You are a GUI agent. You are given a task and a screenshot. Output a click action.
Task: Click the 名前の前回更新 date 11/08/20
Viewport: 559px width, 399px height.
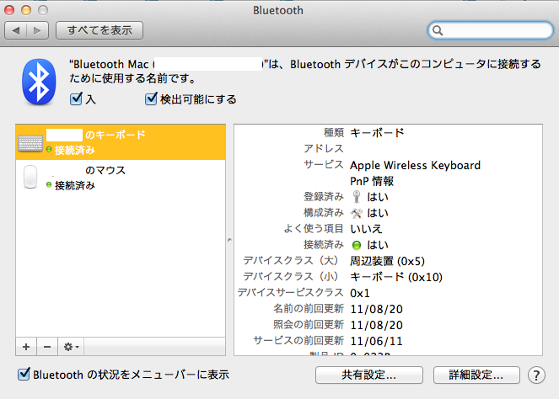[377, 309]
